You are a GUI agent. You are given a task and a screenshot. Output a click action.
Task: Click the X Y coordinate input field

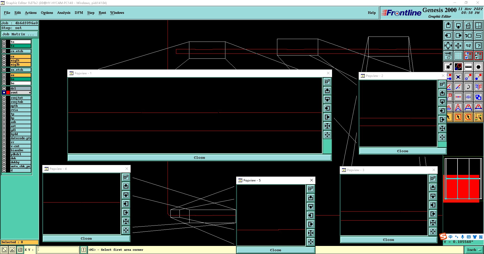click(x=58, y=250)
